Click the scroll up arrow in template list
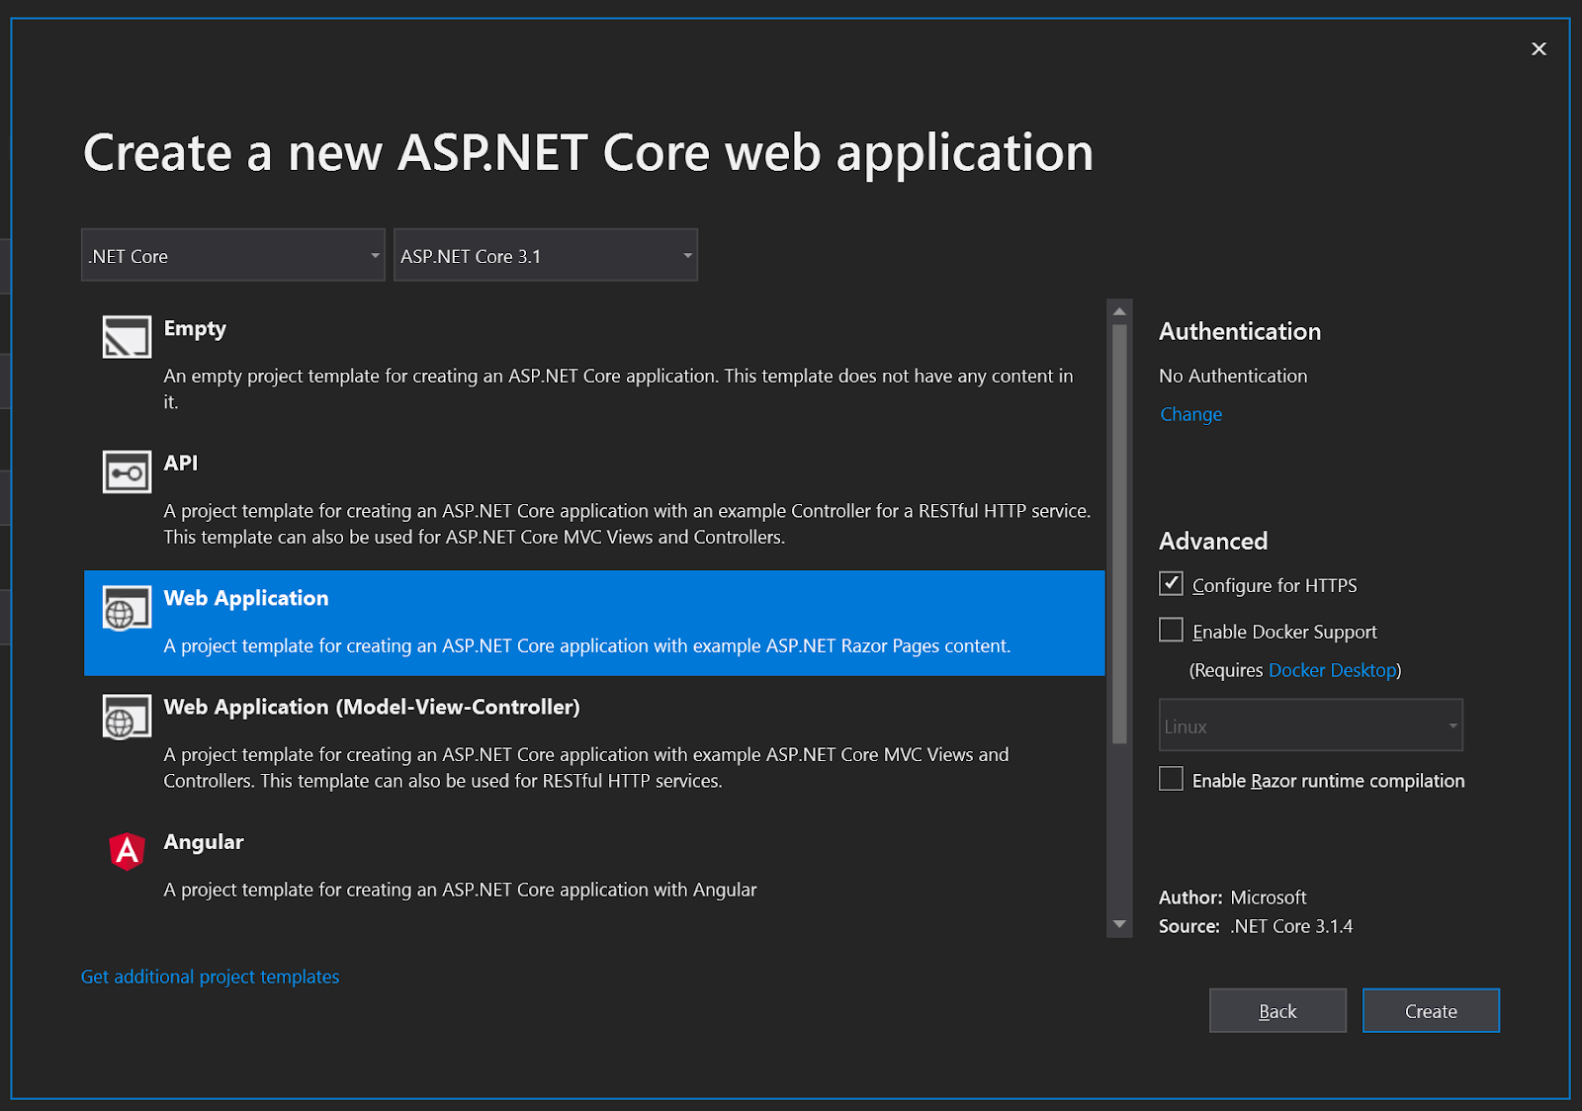 tap(1119, 311)
